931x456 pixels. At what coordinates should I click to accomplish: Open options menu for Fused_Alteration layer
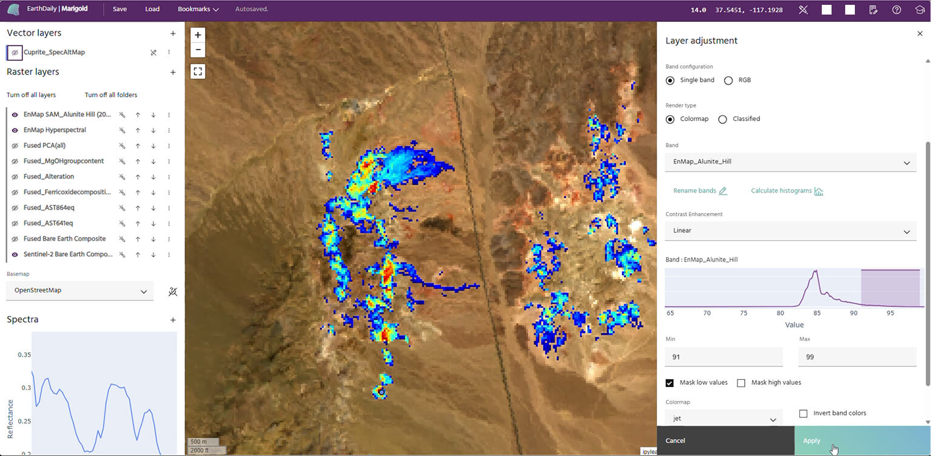click(x=169, y=177)
